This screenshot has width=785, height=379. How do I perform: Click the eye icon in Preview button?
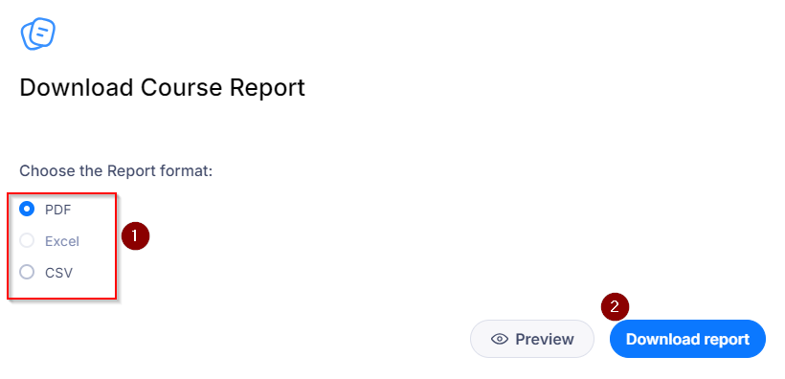point(499,339)
